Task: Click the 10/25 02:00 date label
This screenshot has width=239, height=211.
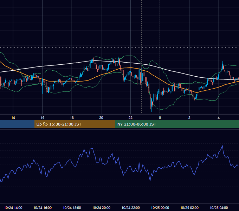Action: [x=189, y=207]
